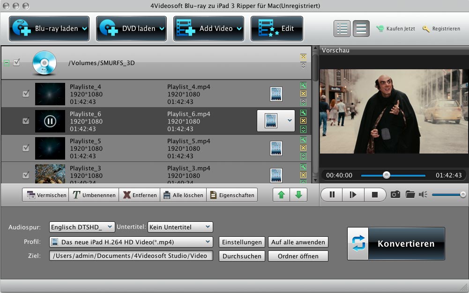Click the iPad profile icon for Playlist_4
469x293 pixels.
[276, 94]
